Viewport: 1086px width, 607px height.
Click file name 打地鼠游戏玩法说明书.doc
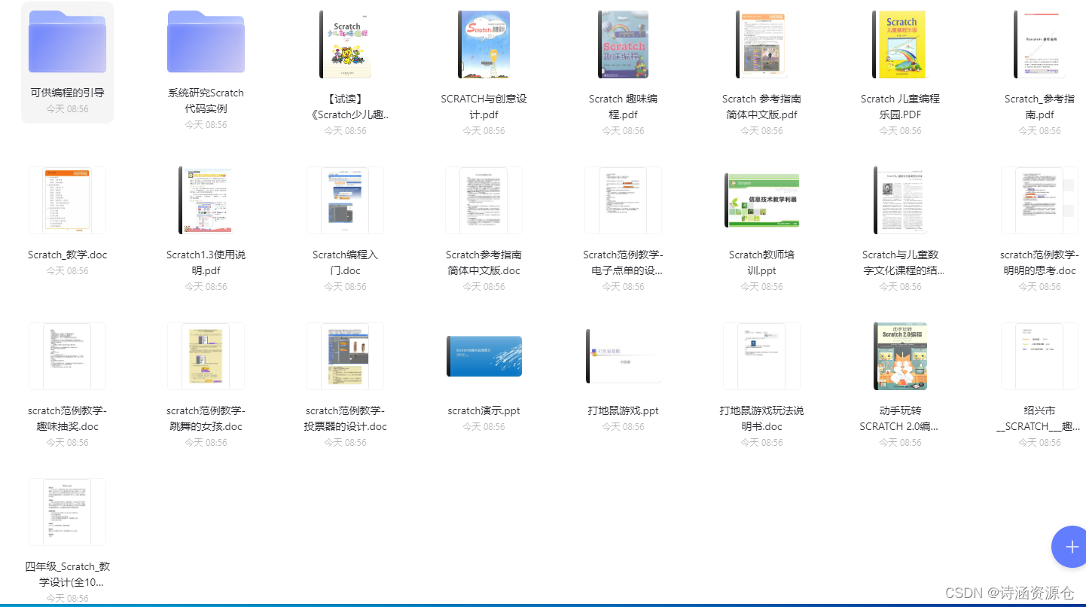click(x=761, y=419)
